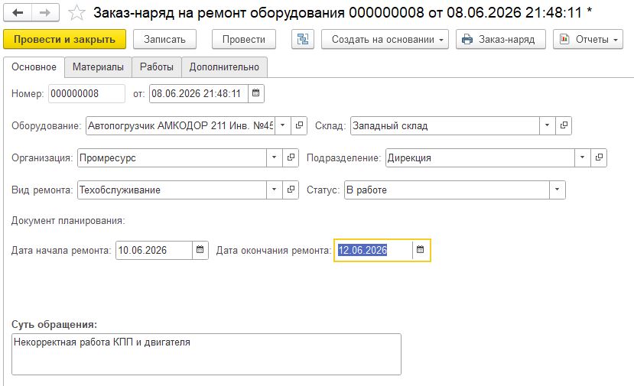Image resolution: width=634 pixels, height=386 pixels.
Task: Expand the Подразделение dropdown list
Action: pyautogui.click(x=583, y=157)
